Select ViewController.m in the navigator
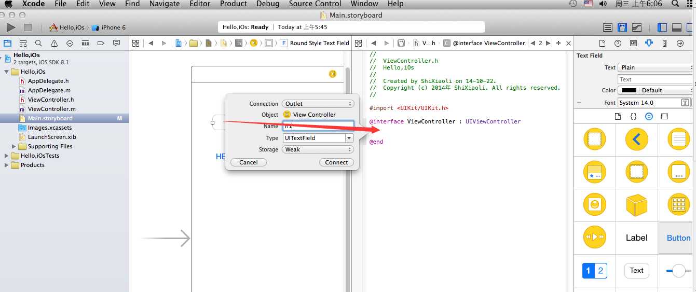This screenshot has height=292, width=696. (x=51, y=109)
